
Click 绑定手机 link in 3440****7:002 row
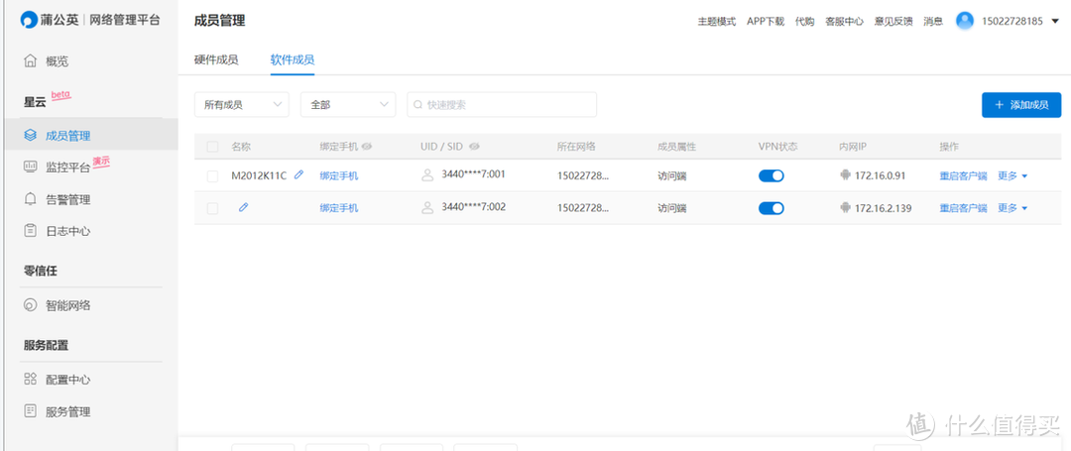pyautogui.click(x=339, y=209)
